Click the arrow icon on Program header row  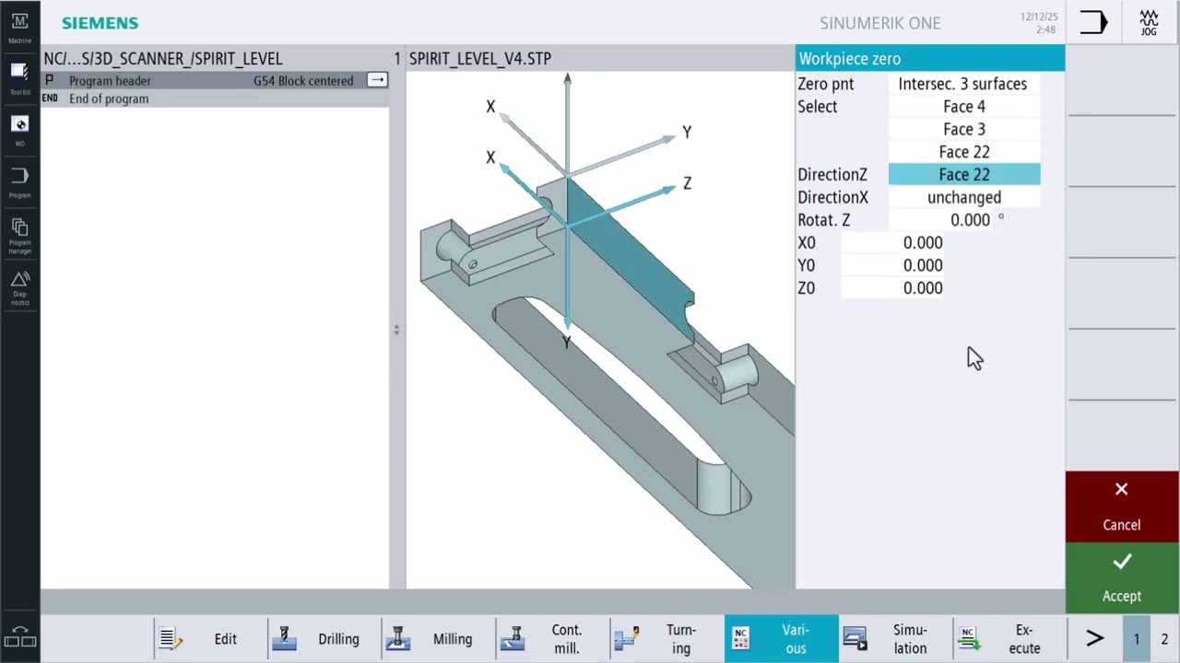(377, 80)
